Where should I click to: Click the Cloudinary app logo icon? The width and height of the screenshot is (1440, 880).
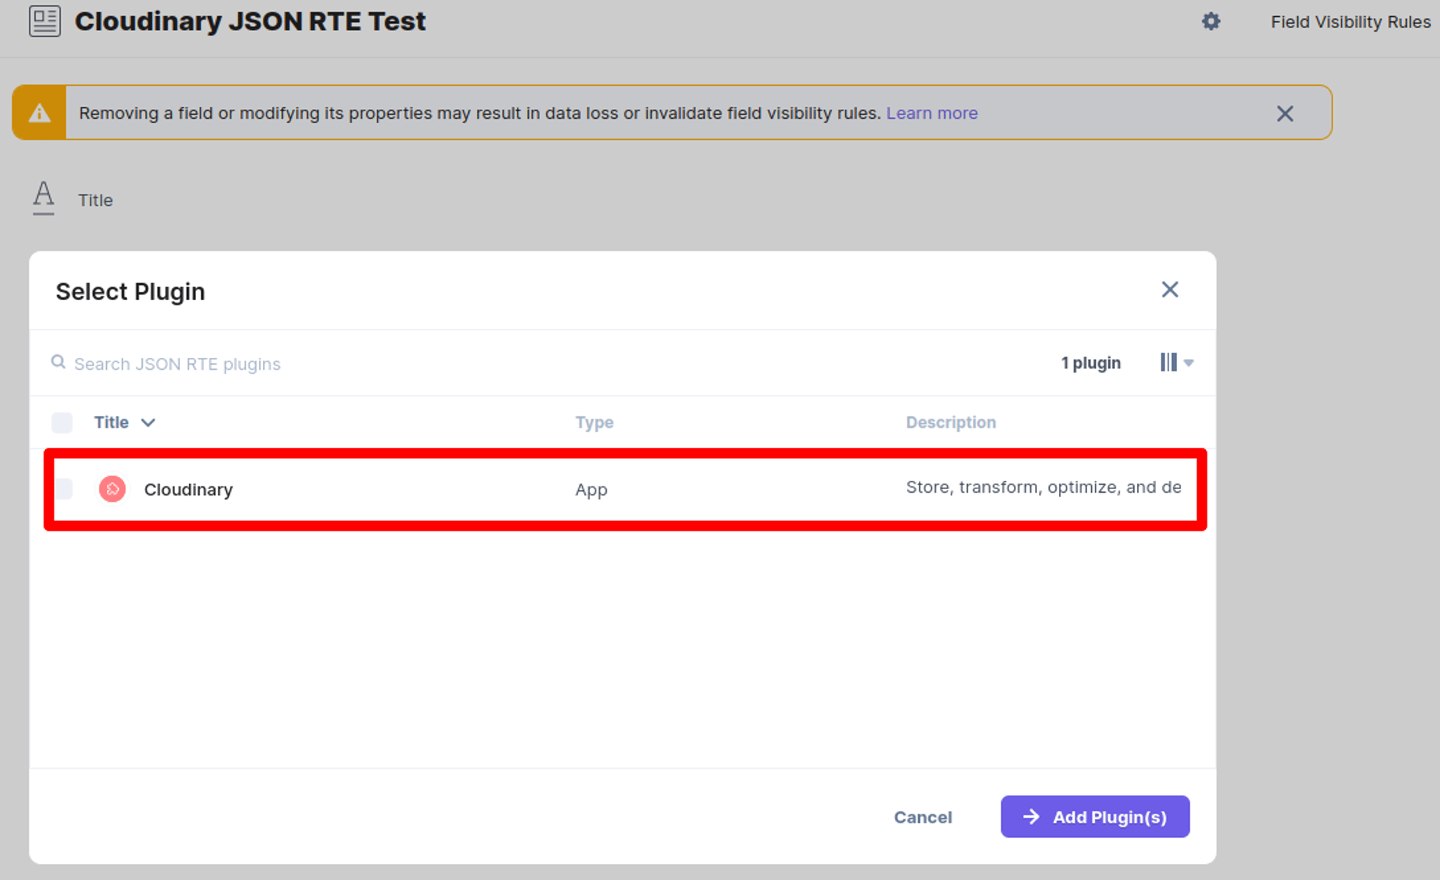tap(112, 488)
